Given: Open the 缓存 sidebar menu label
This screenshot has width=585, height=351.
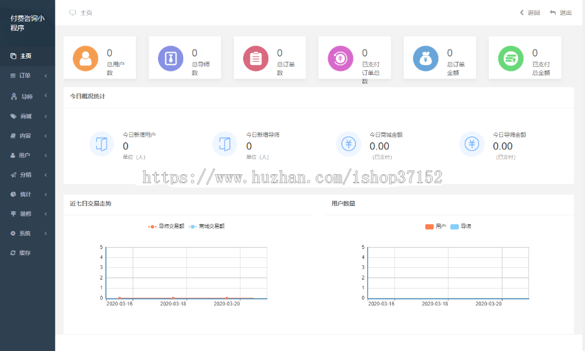Looking at the screenshot, I should click(25, 253).
